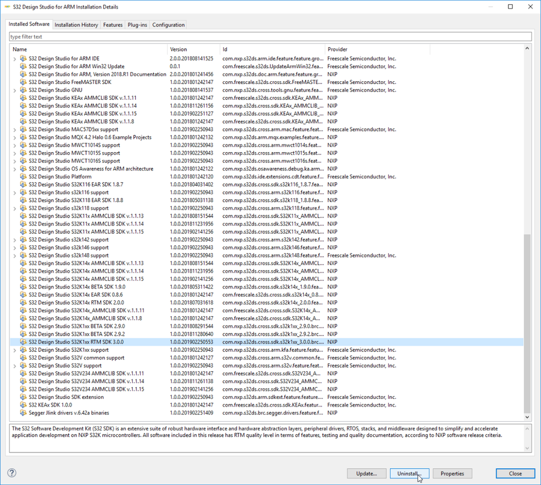The image size is (541, 485).
Task: Click the icon for S32 KEAx SDK 1.0.0
Action: 23,405
